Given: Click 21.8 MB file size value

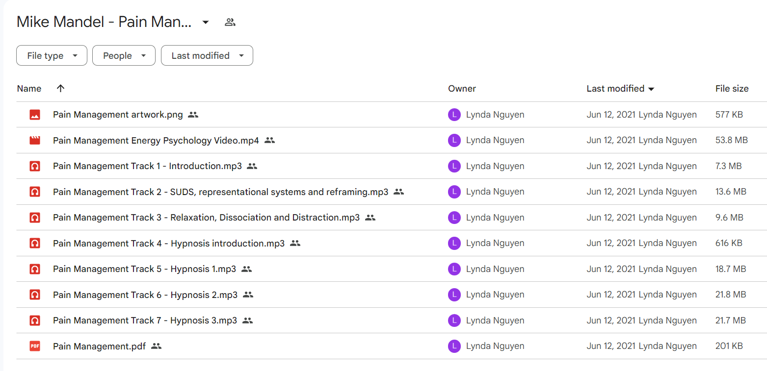Looking at the screenshot, I should pos(731,295).
